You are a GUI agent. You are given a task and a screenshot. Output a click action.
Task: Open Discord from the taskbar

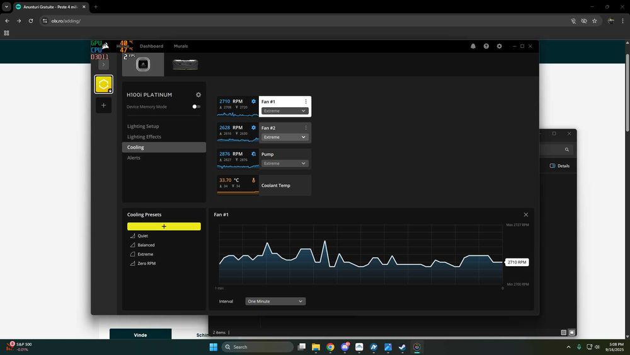(345, 347)
